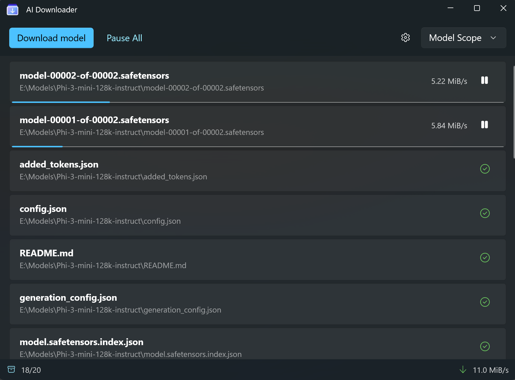The image size is (515, 380).
Task: Click the progress bar of model-00001-of-00002.safetensors
Action: (x=258, y=146)
